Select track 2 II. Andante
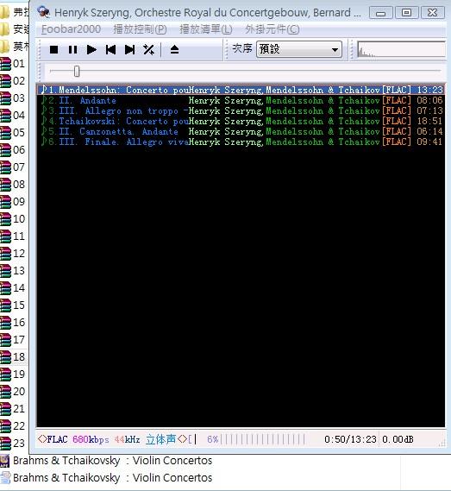Viewport: 451px width, 491px height. click(241, 100)
